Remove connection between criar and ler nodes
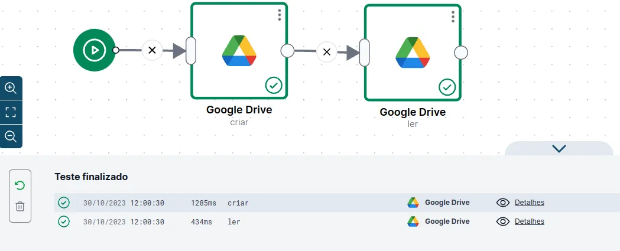The height and width of the screenshot is (251, 620). [327, 52]
